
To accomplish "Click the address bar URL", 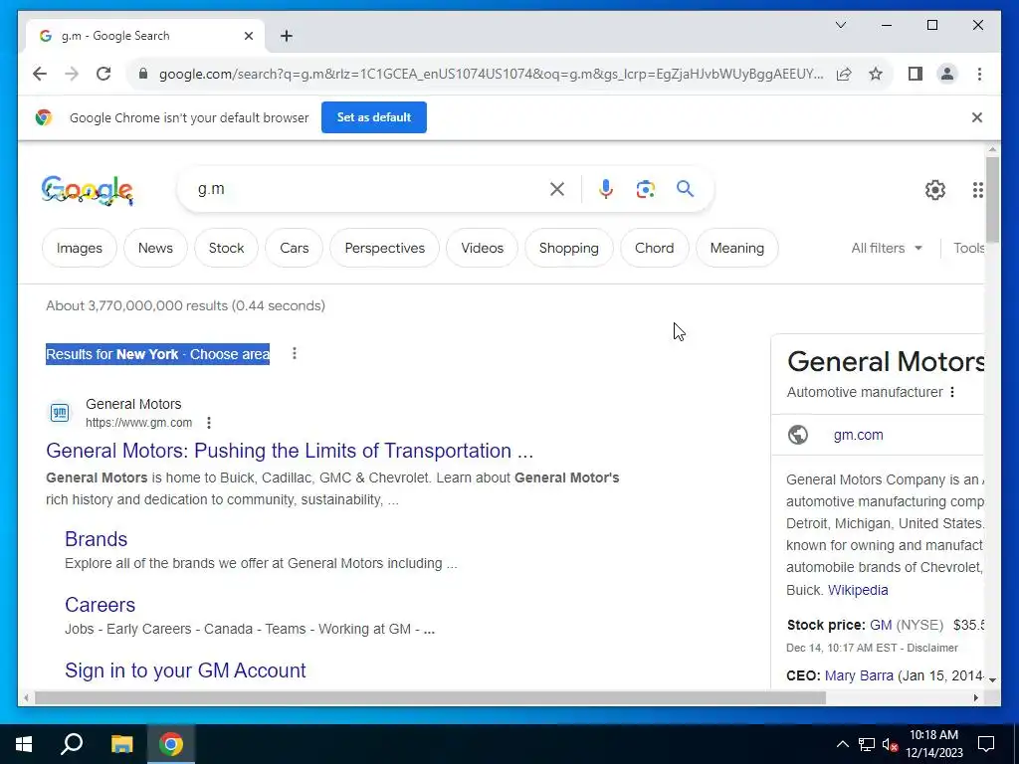I will point(492,74).
